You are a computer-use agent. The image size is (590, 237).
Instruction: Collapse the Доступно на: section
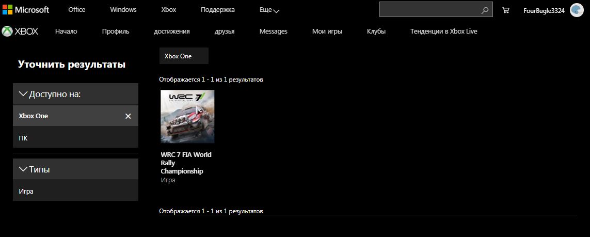pyautogui.click(x=76, y=93)
